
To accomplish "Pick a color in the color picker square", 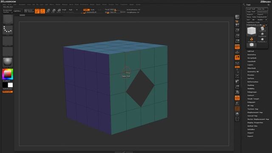I will tap(8, 74).
